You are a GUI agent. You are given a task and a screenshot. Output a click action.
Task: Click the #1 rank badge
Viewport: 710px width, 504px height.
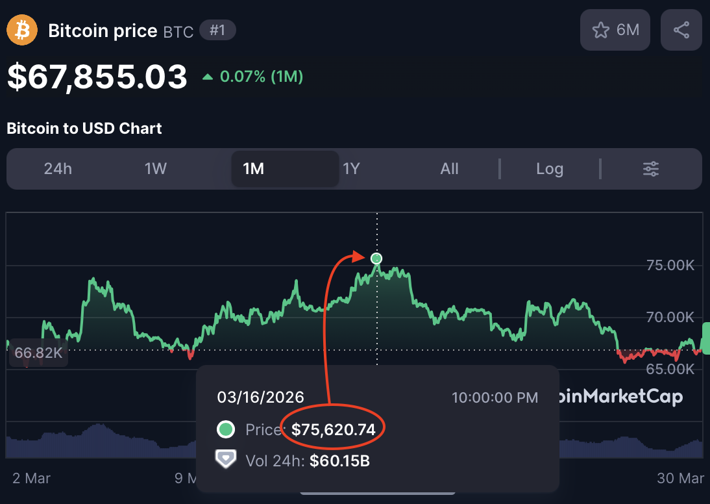pyautogui.click(x=217, y=30)
